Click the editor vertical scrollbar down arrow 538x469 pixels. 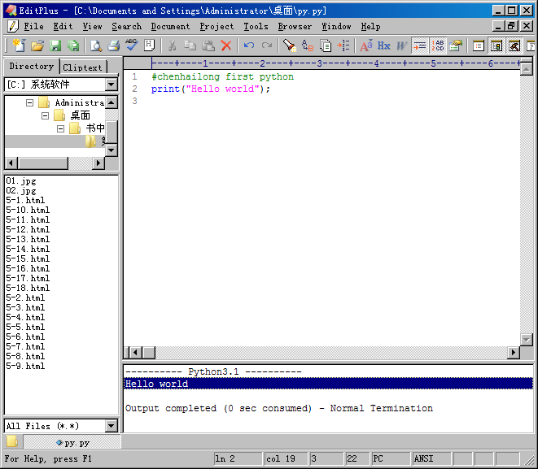(x=526, y=339)
